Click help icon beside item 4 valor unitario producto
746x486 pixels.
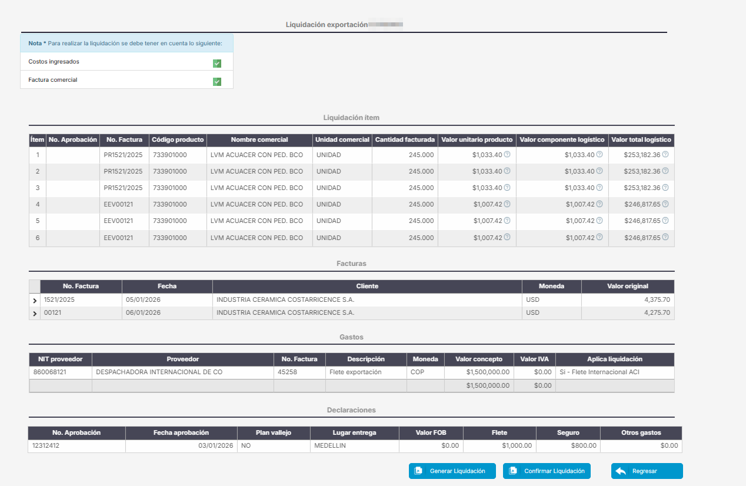click(x=507, y=204)
